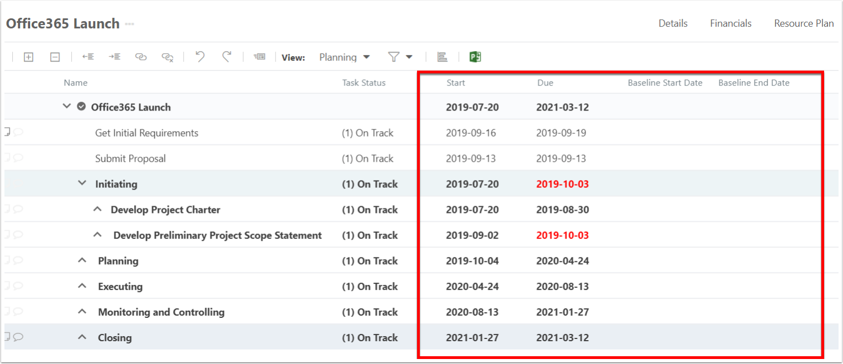Viewport: 843px width, 364px height.
Task: Click the Initiating group name
Action: point(116,184)
